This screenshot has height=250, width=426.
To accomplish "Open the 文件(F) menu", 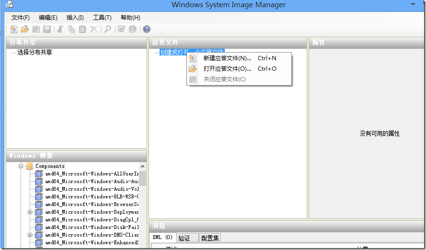I will tap(21, 18).
